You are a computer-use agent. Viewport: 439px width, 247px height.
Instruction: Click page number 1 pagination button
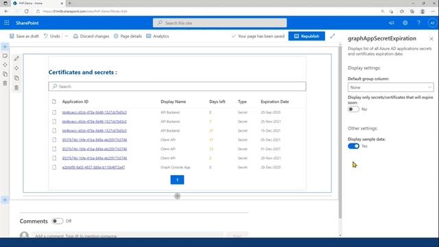177,180
